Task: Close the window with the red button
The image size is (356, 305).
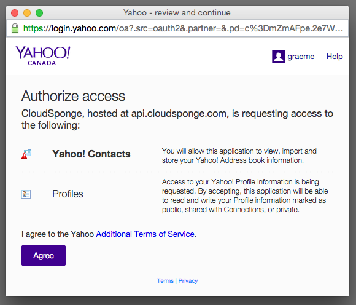Action: pos(15,13)
